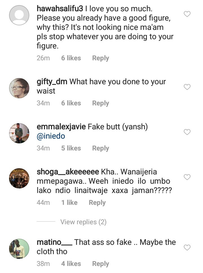This screenshot has width=203, height=273.
Task: Open matino___'s profile avatar
Action: click(x=19, y=248)
